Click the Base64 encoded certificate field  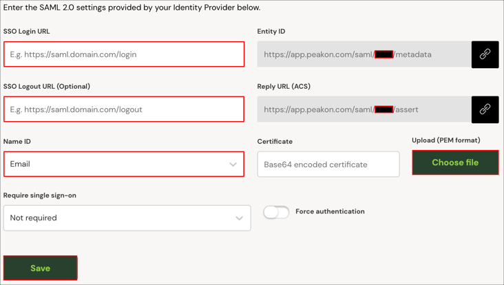328,165
